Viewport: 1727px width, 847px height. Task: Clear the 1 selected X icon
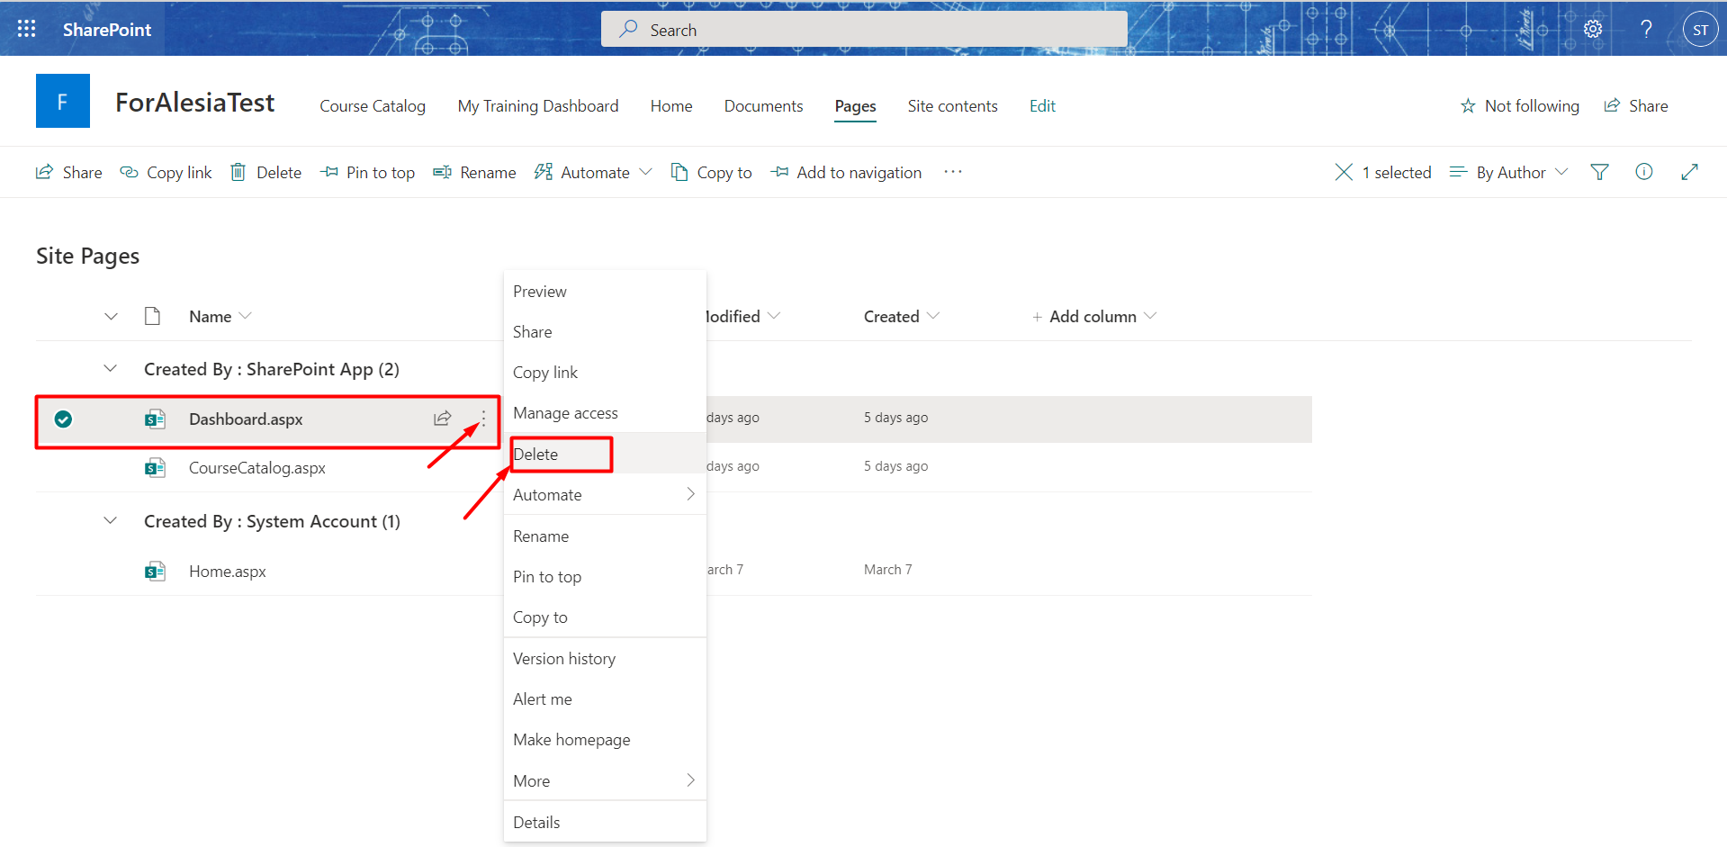[1344, 172]
